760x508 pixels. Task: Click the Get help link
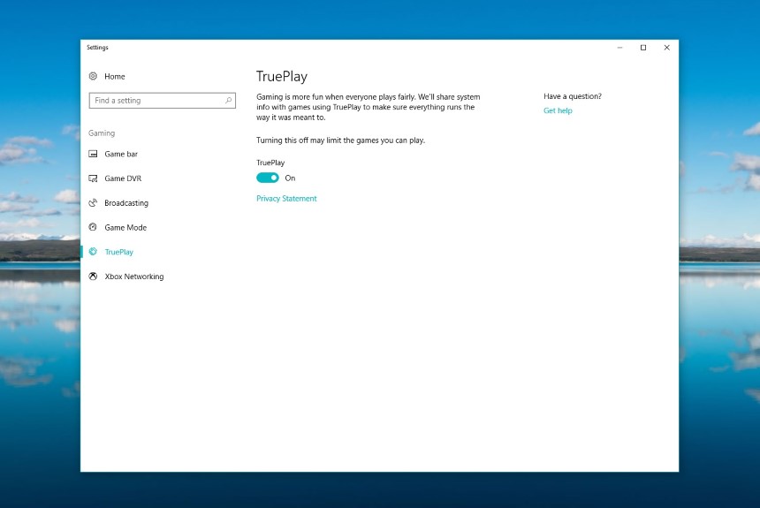pyautogui.click(x=558, y=110)
